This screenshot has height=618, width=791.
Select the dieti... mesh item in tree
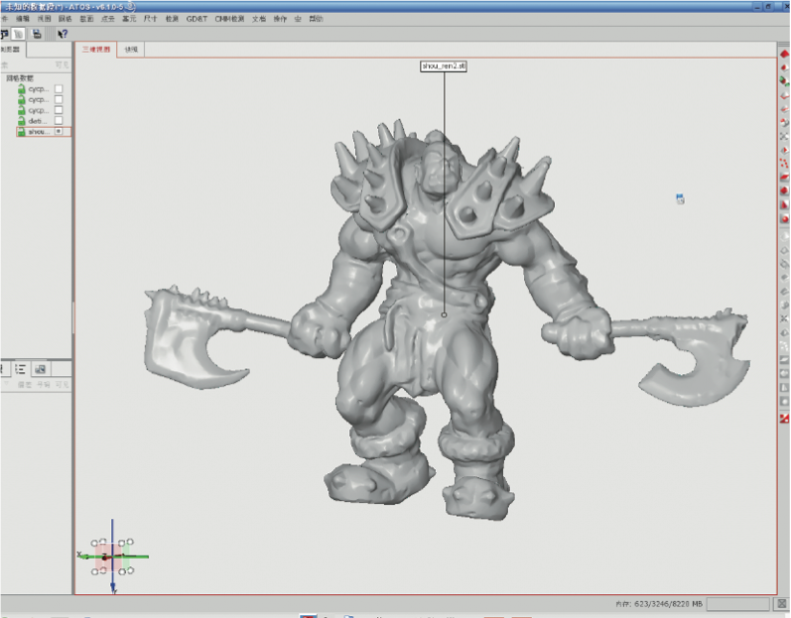coord(38,121)
